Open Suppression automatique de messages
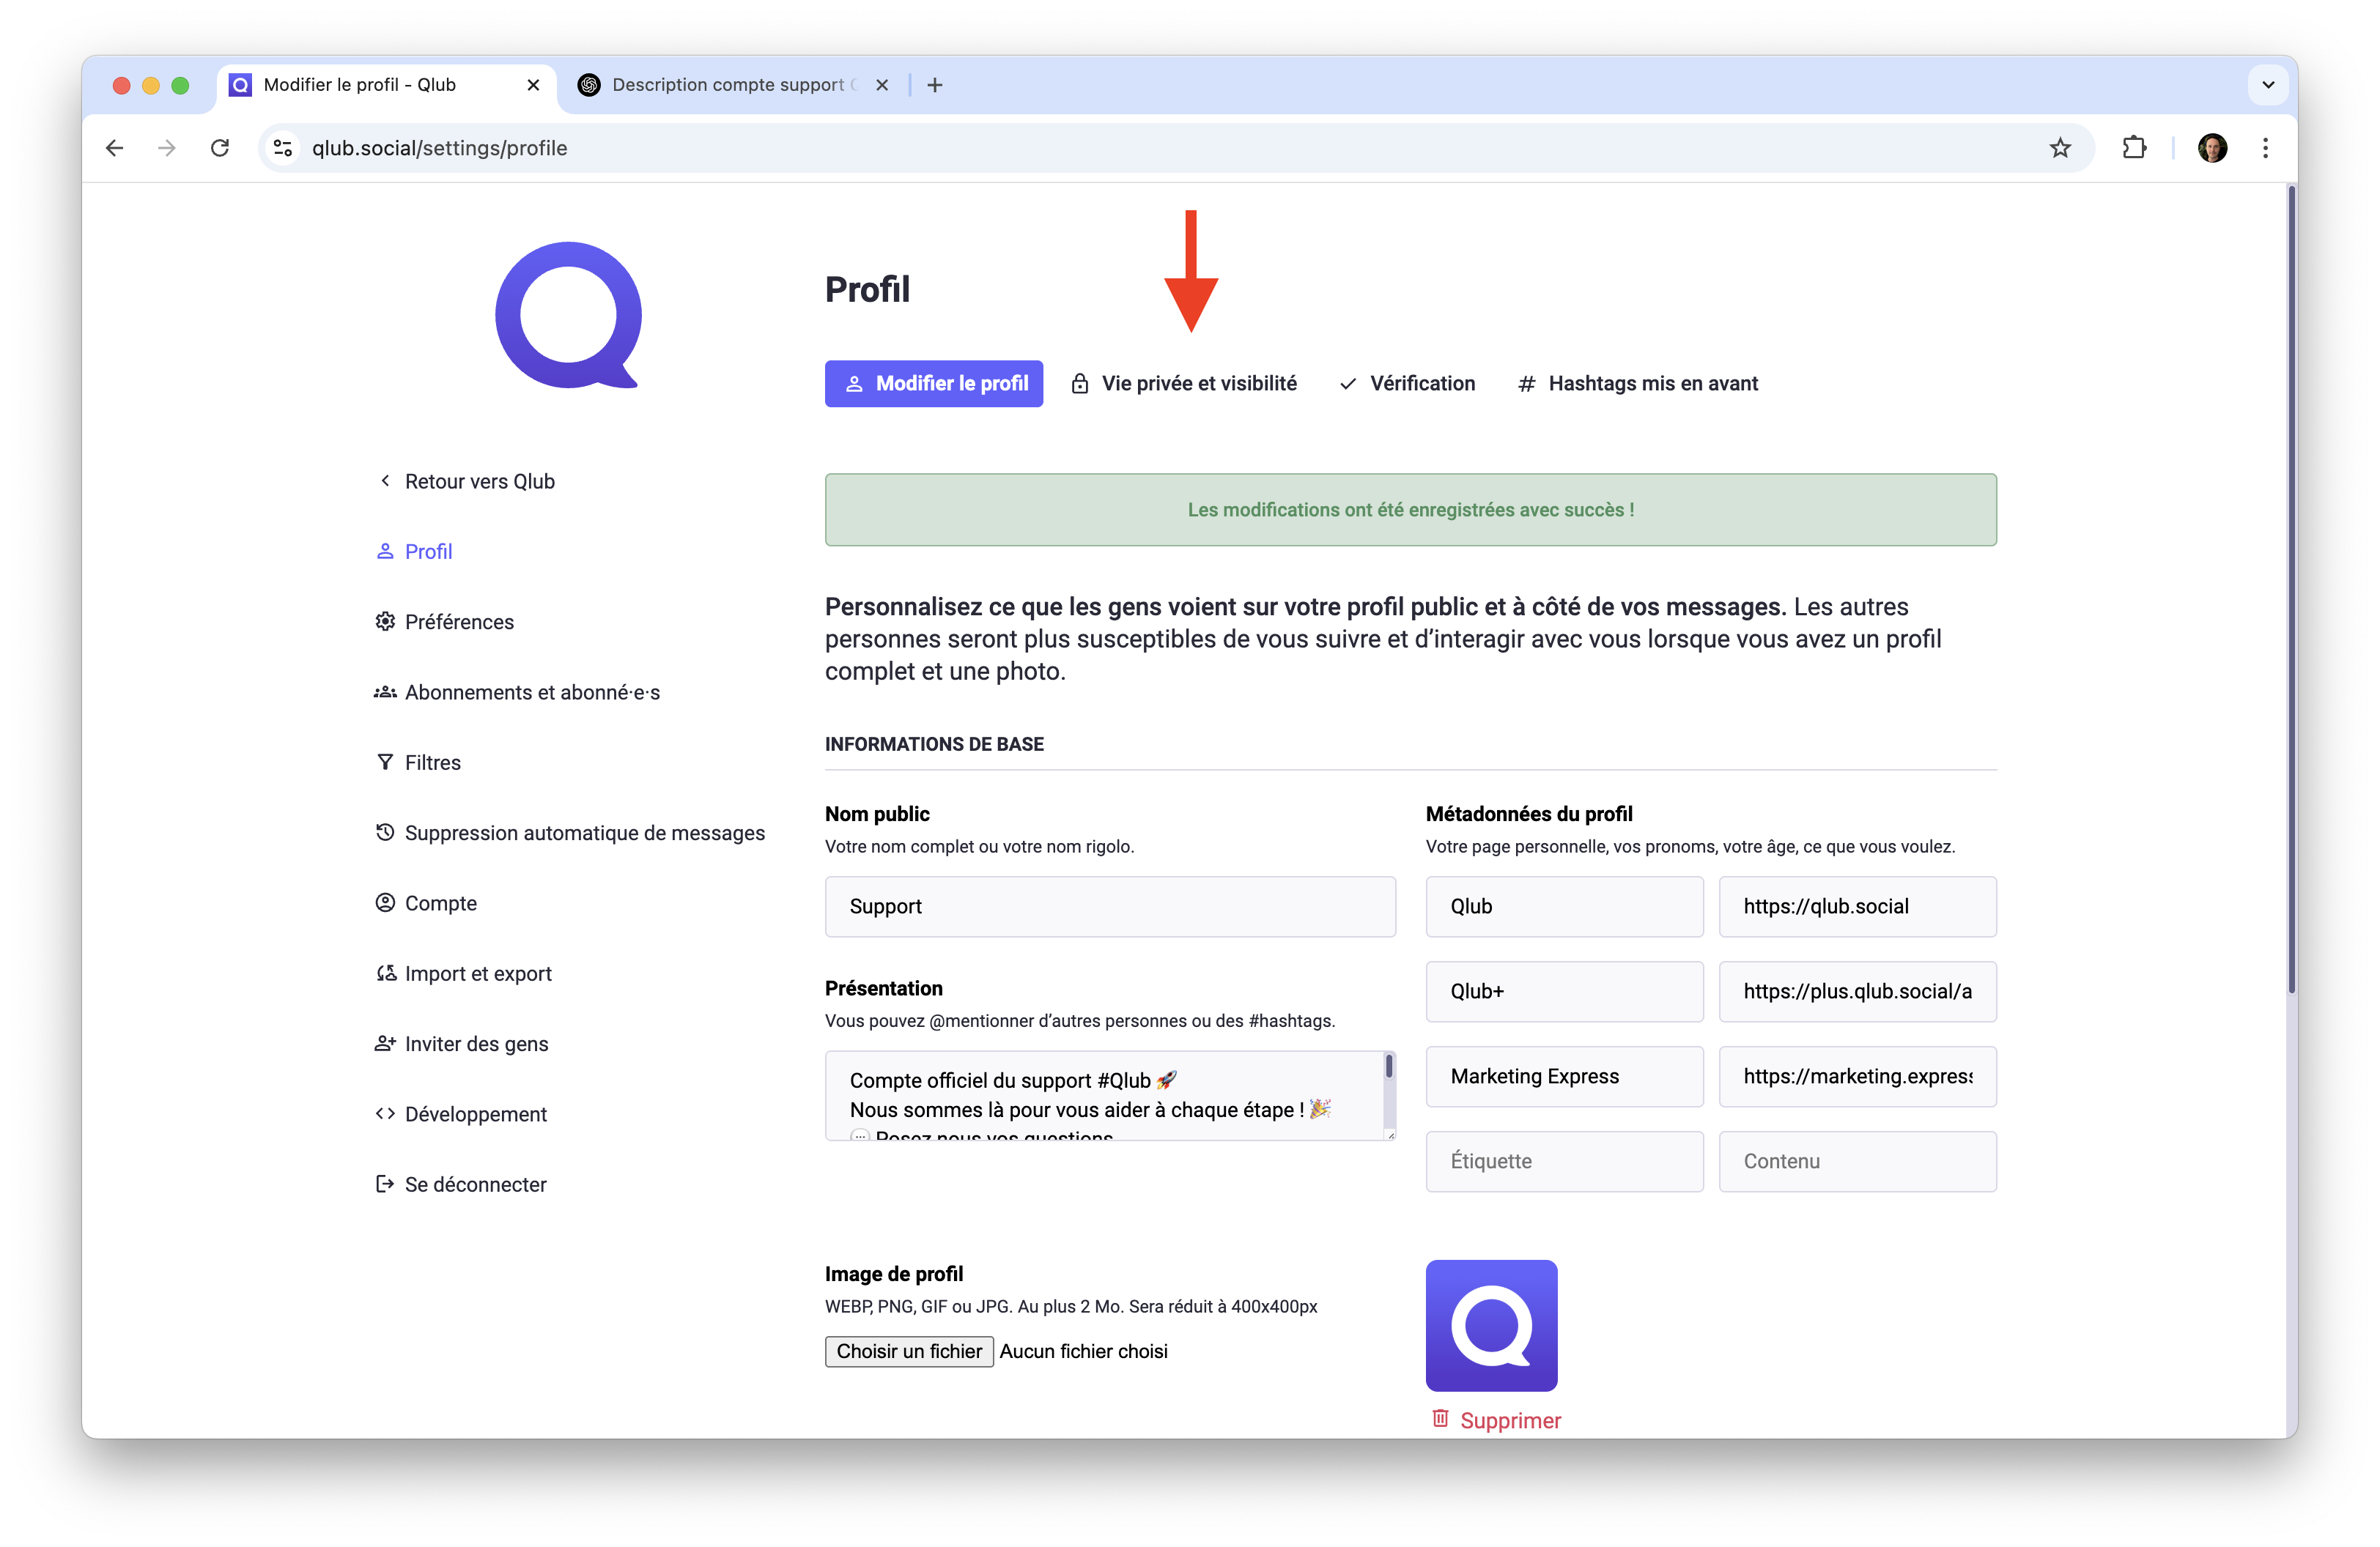Screen dimensions: 2380x1547 coord(570,832)
